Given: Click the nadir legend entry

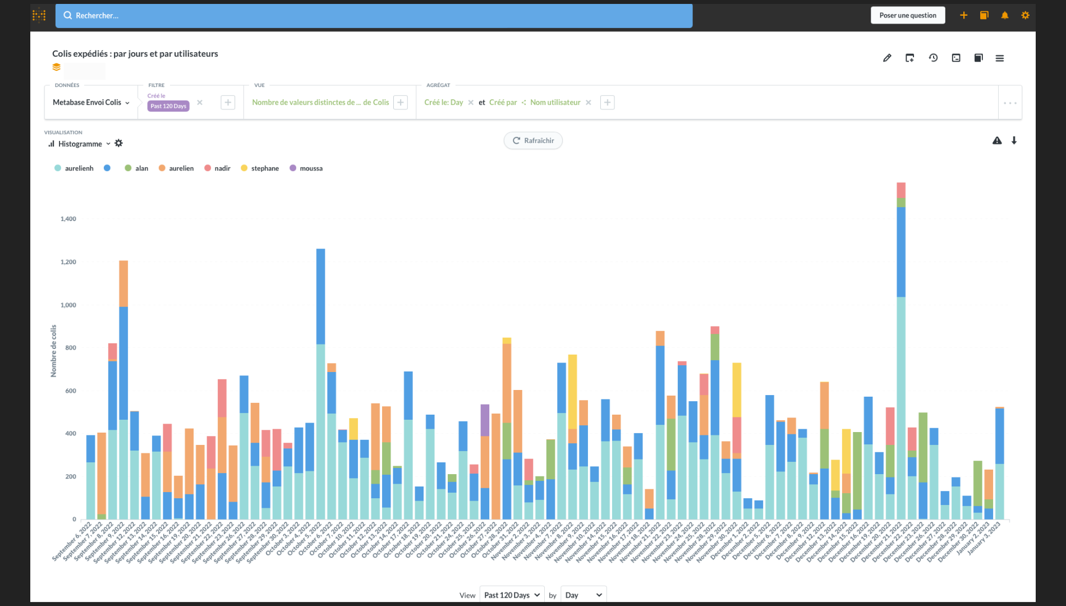Looking at the screenshot, I should (217, 168).
